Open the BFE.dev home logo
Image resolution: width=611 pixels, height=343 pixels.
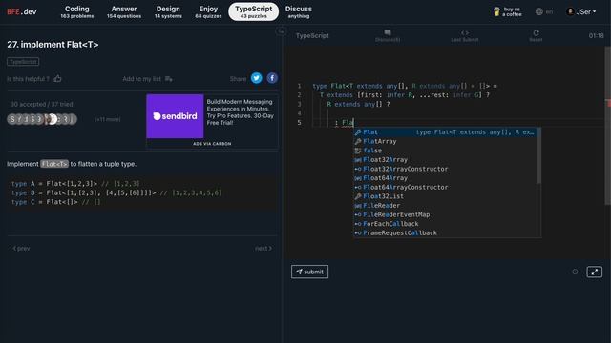(x=21, y=11)
